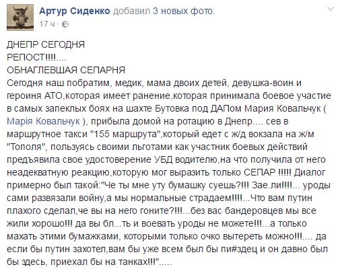Click the quoted '155 маршрута' text
Viewport: 340px width, 269px height.
[125, 134]
